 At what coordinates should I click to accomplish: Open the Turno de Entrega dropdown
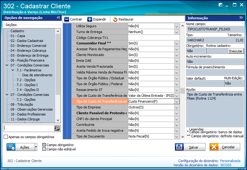(x=177, y=32)
